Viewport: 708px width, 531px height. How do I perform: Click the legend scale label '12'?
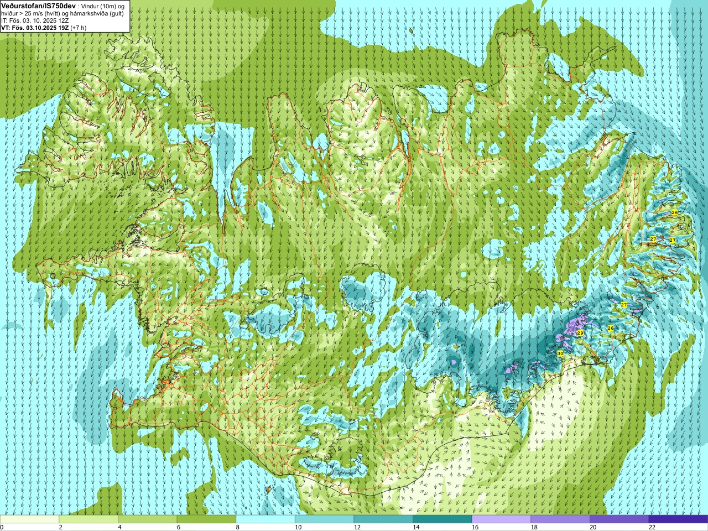coord(357,527)
